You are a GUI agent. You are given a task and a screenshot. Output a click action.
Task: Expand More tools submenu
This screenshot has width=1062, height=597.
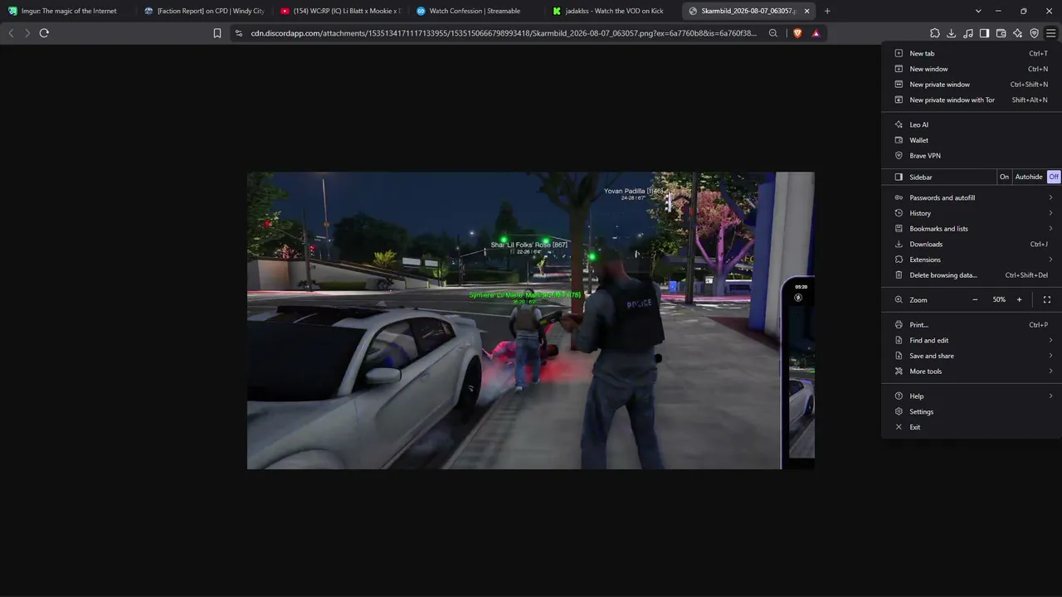972,371
